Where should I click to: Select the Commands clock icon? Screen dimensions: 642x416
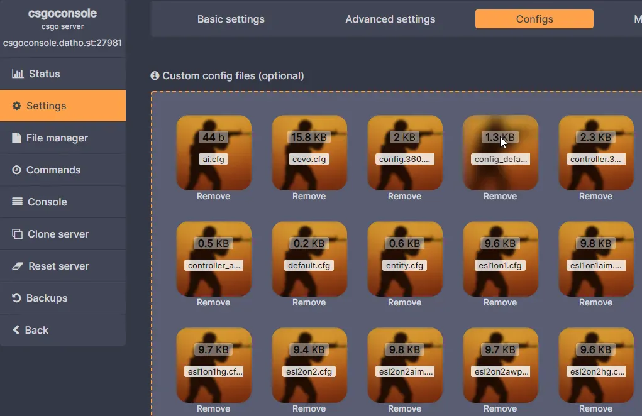click(16, 170)
